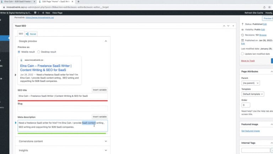The image size is (273, 154).
Task: Select the Mobile result radio button
Action: point(19,52)
